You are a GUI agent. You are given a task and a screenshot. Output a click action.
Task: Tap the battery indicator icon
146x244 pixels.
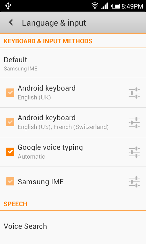coord(116,6)
